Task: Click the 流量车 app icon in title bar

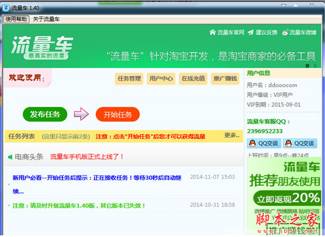Action: (5, 8)
